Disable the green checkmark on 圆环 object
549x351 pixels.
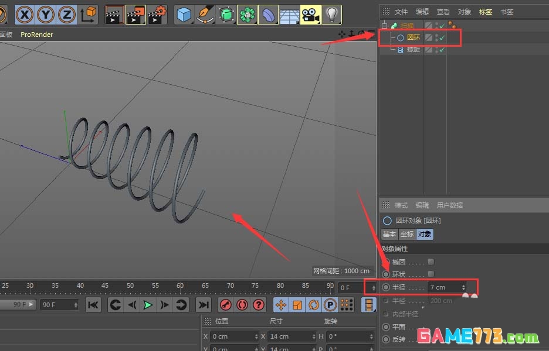coord(443,37)
